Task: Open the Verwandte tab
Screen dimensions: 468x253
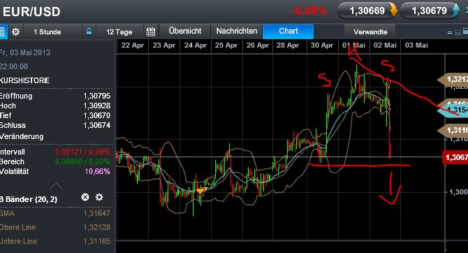Action: (370, 31)
